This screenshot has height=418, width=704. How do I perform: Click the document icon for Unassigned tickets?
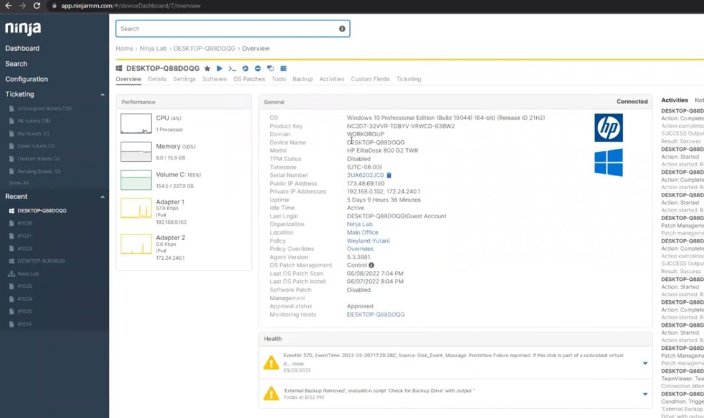(12, 109)
